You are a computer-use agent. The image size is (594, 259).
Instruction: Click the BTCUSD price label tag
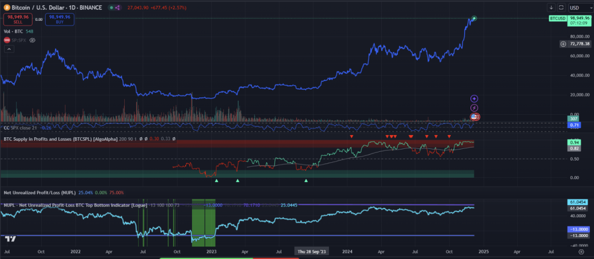pyautogui.click(x=557, y=19)
